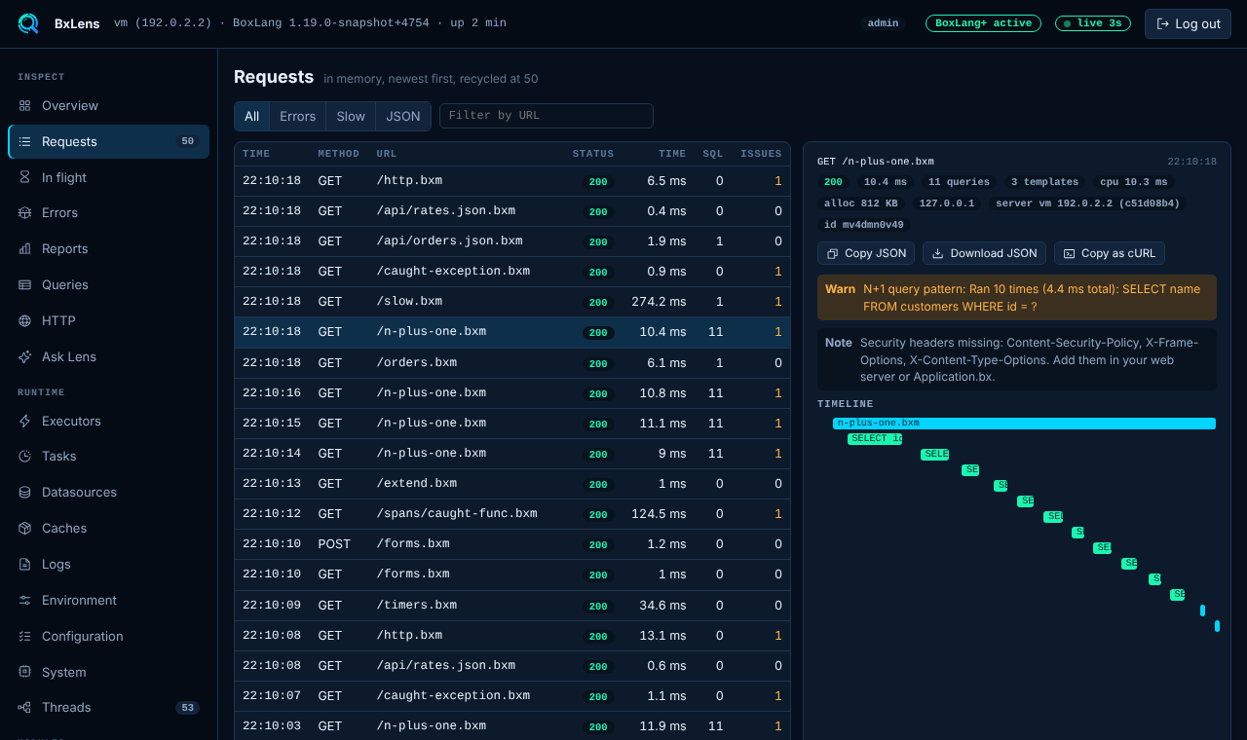This screenshot has height=740, width=1247.
Task: Click the 124.5 ms time cell
Action: (x=660, y=513)
